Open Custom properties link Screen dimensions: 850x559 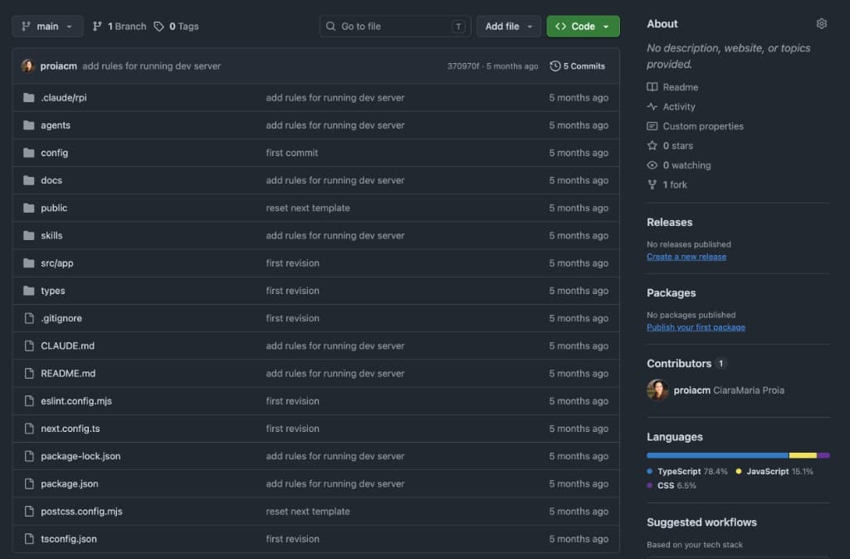pos(703,126)
